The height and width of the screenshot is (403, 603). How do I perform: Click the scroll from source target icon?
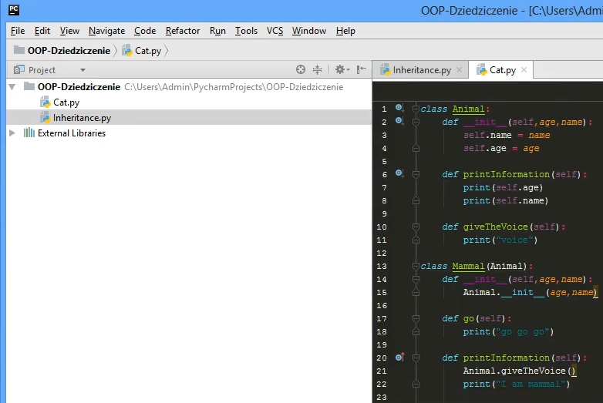[301, 69]
